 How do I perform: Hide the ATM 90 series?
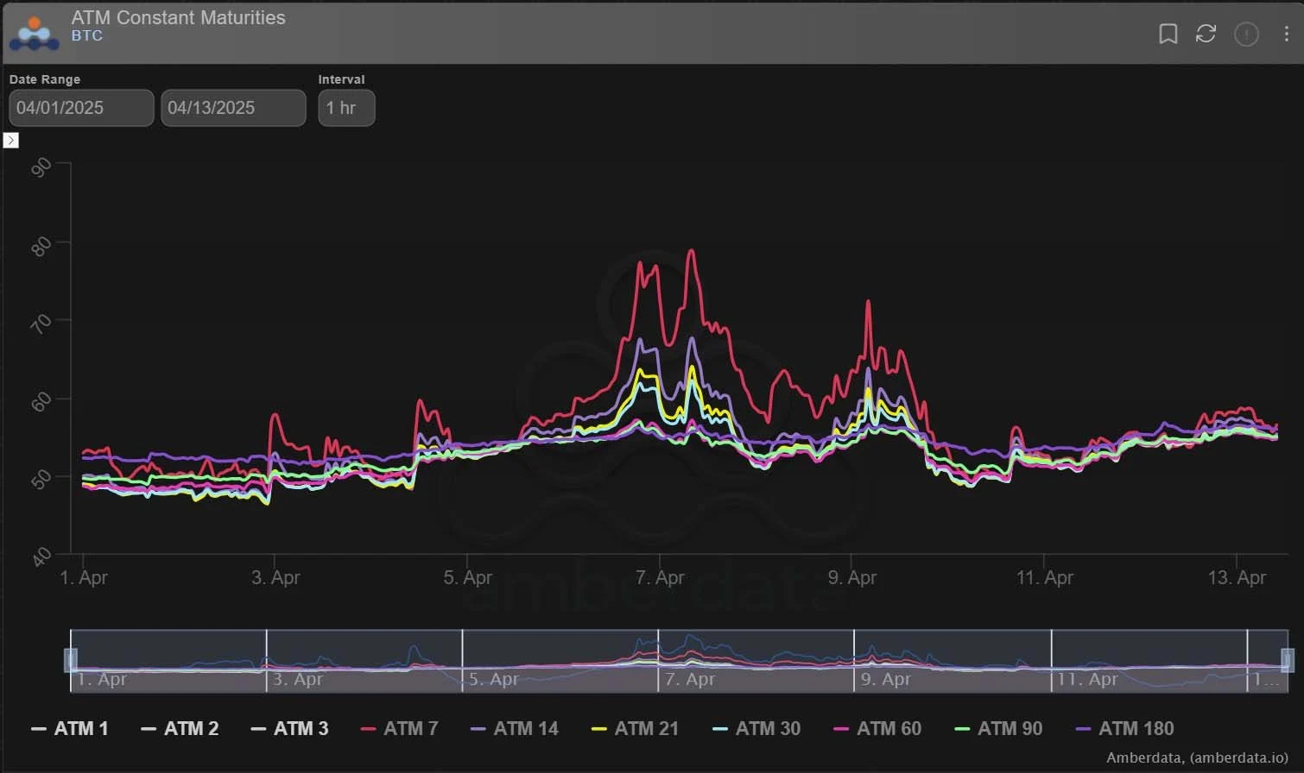pos(998,729)
